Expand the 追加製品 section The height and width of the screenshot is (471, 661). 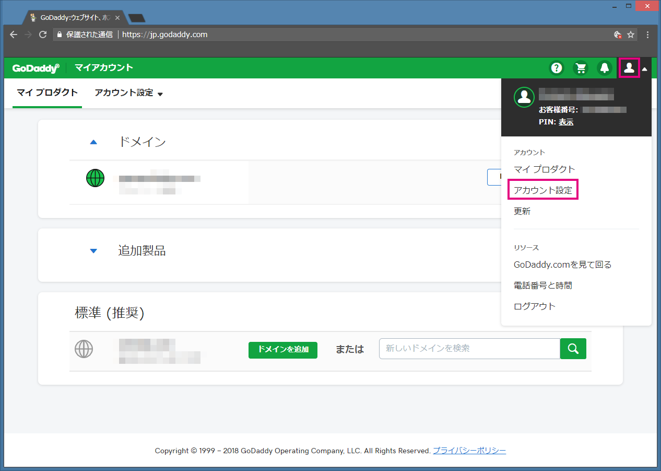click(93, 251)
